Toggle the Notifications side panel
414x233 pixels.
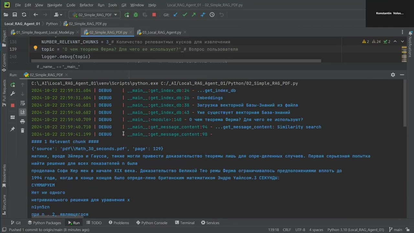tap(410, 44)
